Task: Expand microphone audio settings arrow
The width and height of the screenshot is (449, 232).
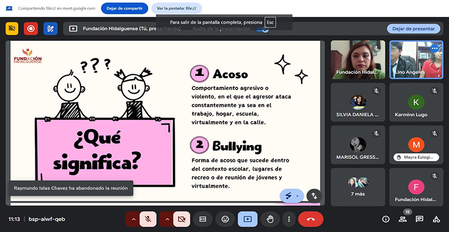Action: click(133, 219)
